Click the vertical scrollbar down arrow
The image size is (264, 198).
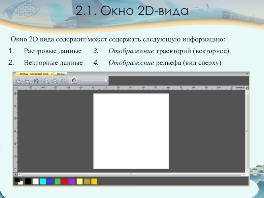coord(247,170)
